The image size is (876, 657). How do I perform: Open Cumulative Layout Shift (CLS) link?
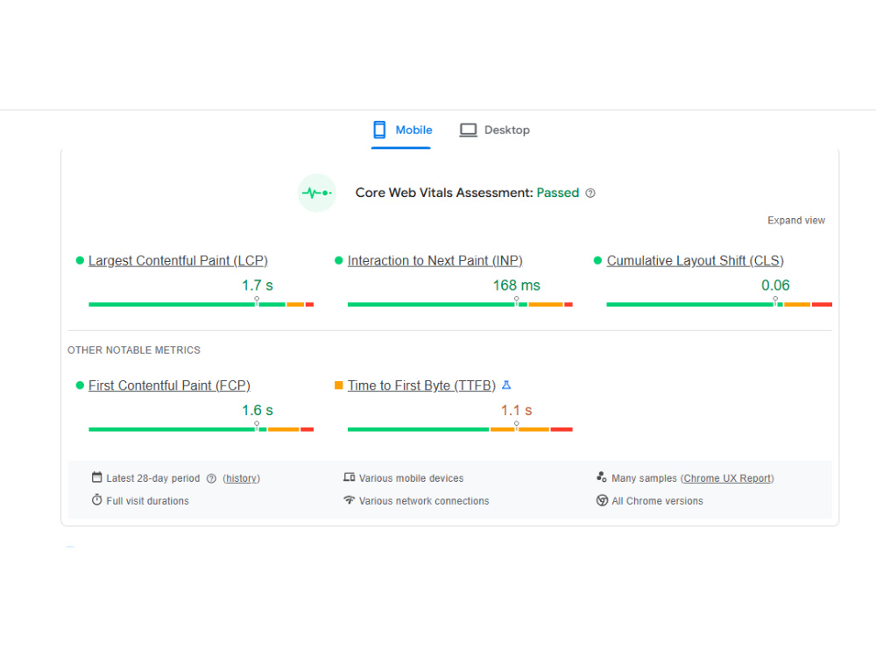(695, 260)
